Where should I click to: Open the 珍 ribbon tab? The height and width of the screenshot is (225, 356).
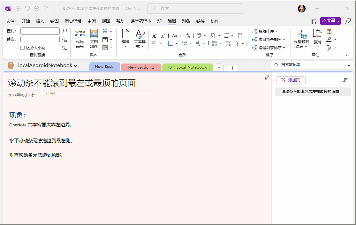(159, 21)
